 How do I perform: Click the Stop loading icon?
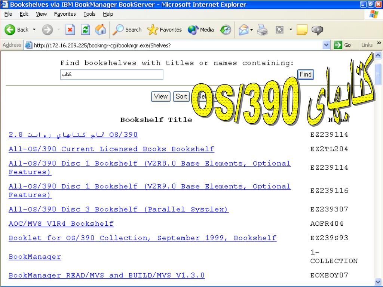tap(70, 30)
